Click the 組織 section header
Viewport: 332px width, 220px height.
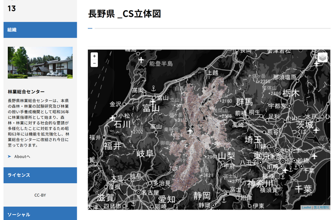pos(40,30)
